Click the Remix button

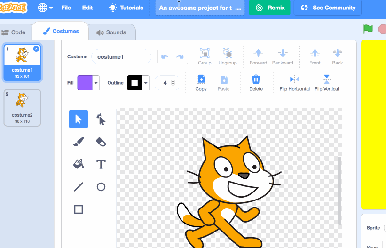click(269, 8)
